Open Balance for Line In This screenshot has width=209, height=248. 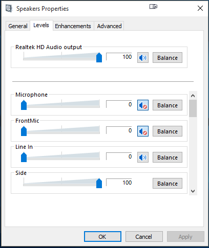pos(168,157)
